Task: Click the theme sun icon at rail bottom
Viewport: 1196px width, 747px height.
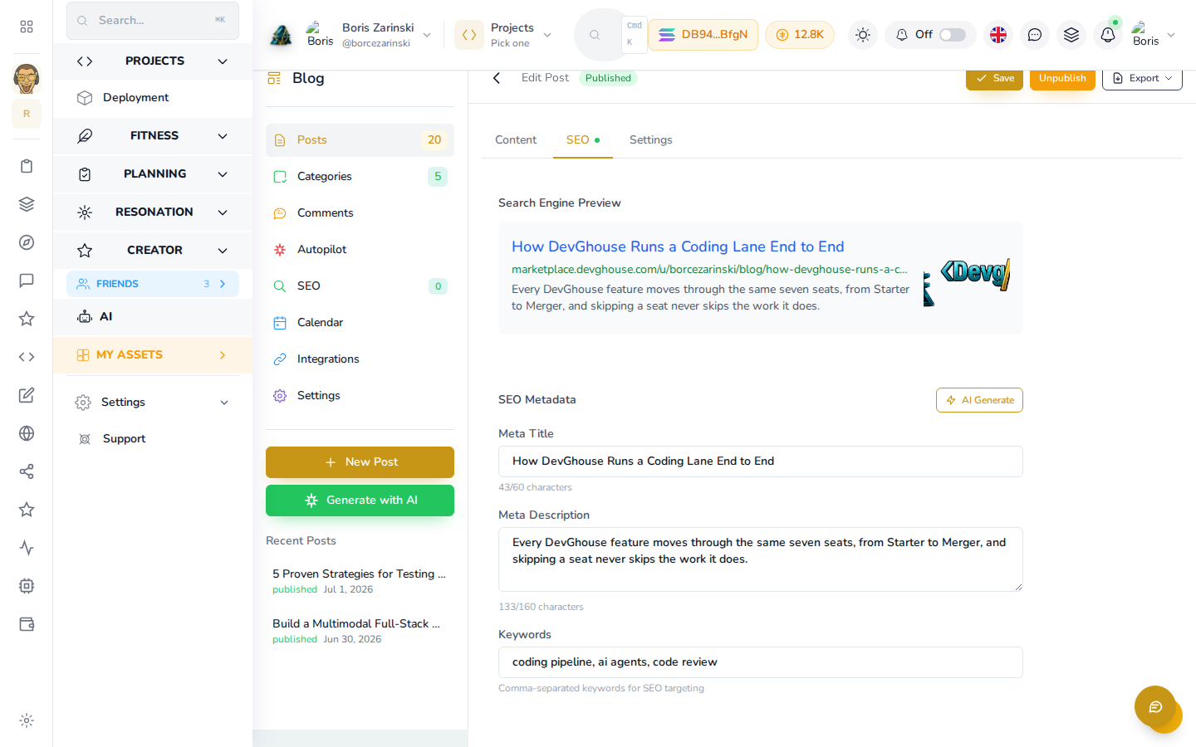Action: (x=27, y=720)
